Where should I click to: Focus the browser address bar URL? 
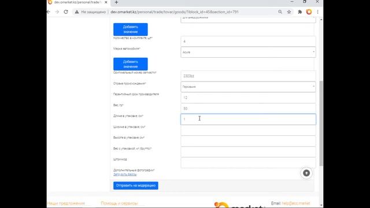[175, 12]
